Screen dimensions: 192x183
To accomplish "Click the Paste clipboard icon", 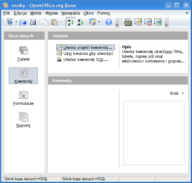I will click(55, 22).
